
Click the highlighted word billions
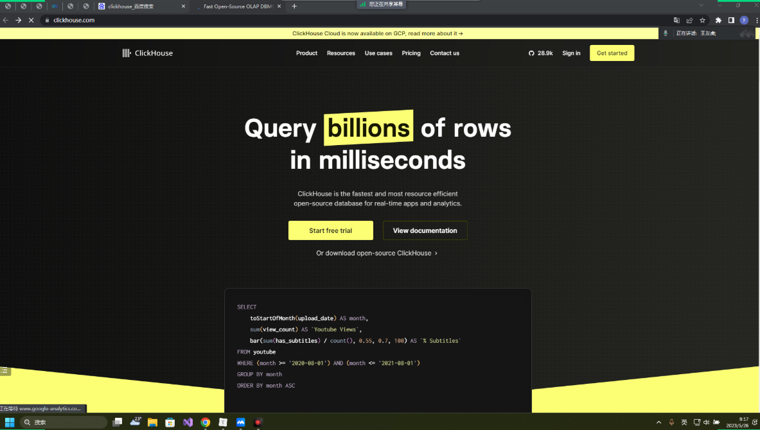click(x=368, y=128)
